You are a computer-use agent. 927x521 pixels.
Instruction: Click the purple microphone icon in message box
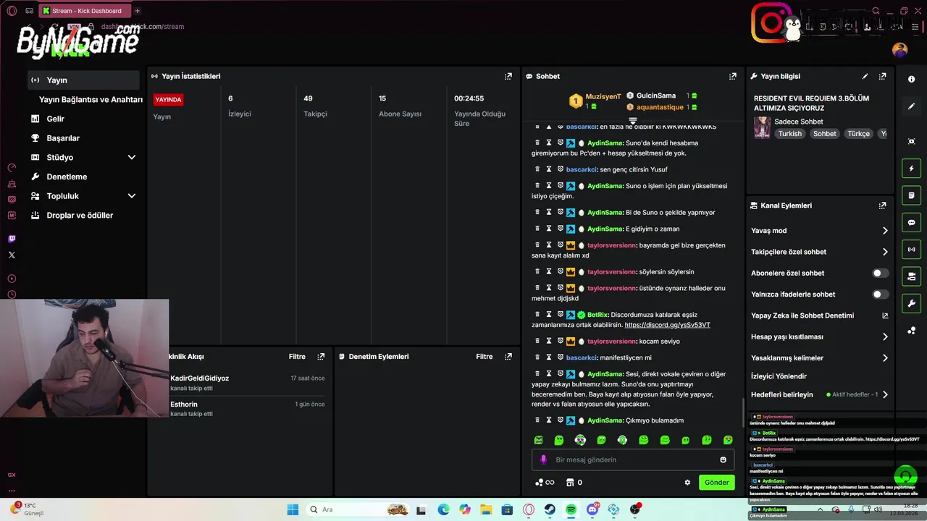(543, 459)
